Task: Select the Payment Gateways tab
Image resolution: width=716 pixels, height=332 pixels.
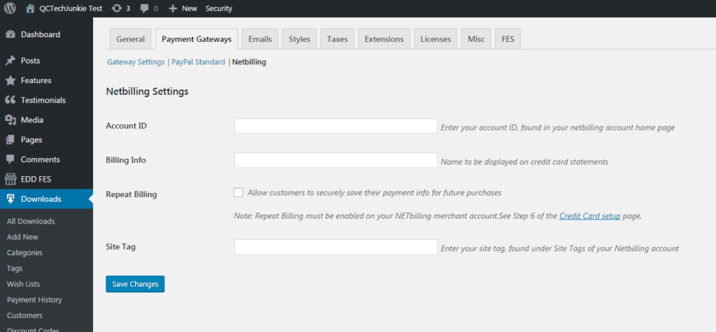Action: pos(196,39)
